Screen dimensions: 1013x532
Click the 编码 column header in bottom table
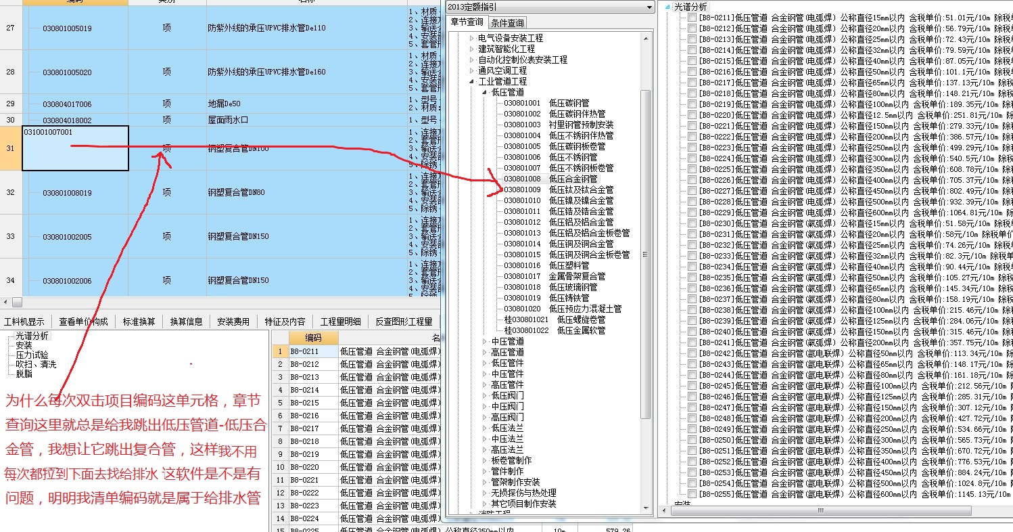pyautogui.click(x=313, y=338)
